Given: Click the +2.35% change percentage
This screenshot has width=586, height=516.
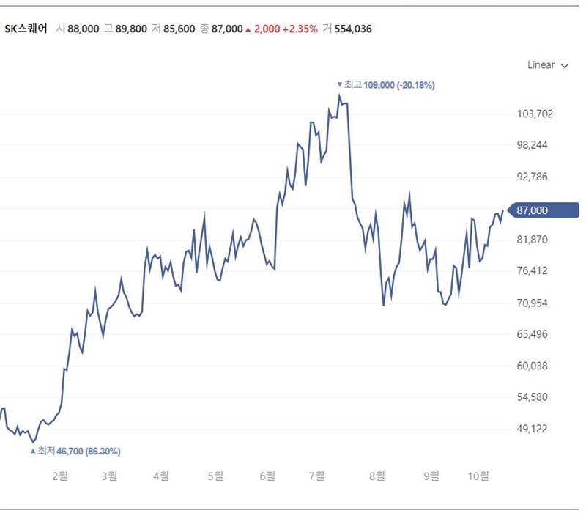Looking at the screenshot, I should (303, 29).
